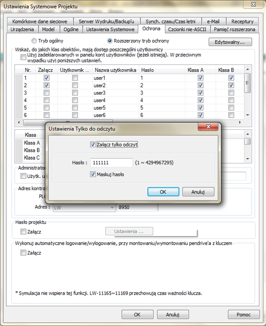This screenshot has height=326, width=266.
Task: Enable Klasa B checkbox for user3
Action: [x=231, y=93]
